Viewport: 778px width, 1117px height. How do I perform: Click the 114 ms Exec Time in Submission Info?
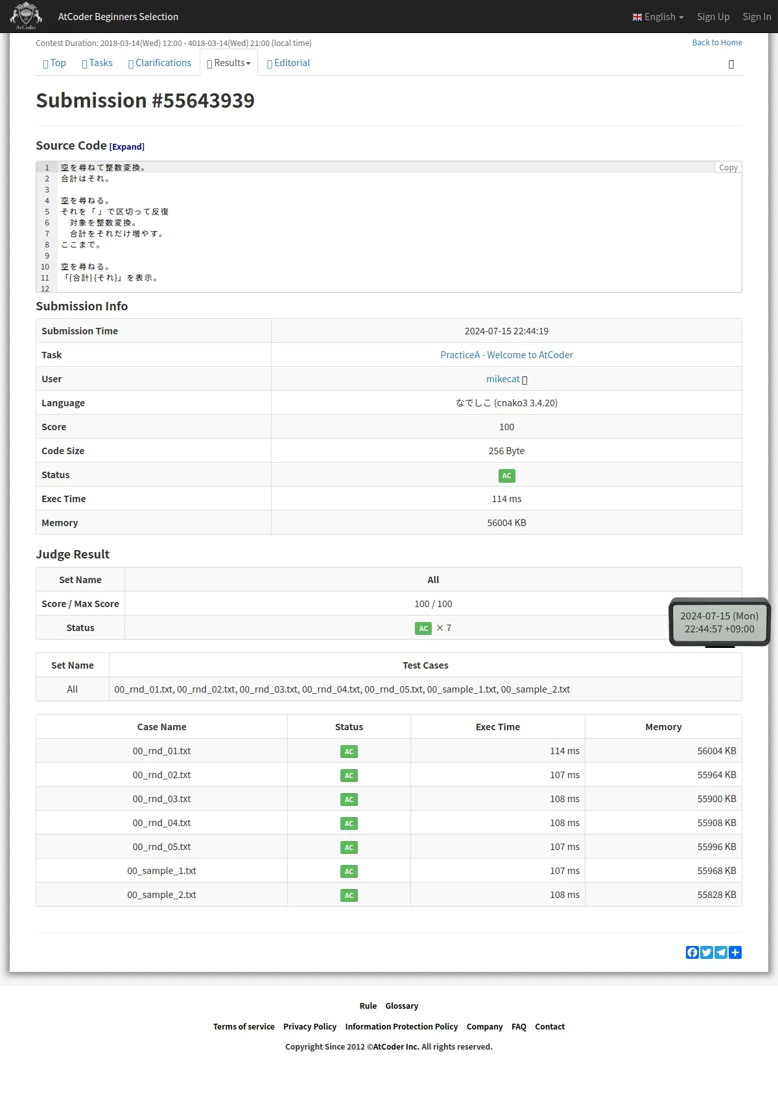[506, 499]
